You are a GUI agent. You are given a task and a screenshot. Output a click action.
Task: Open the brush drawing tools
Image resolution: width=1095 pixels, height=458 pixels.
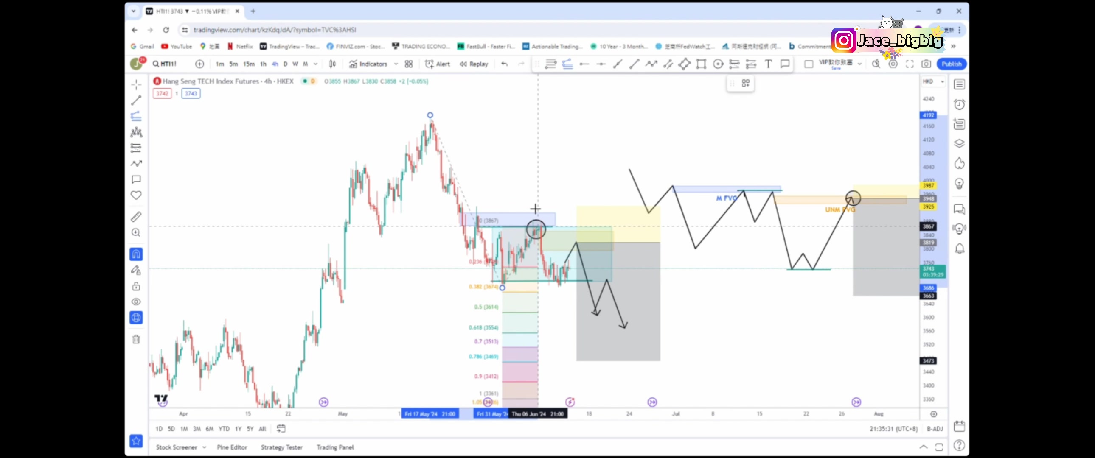pos(136,164)
